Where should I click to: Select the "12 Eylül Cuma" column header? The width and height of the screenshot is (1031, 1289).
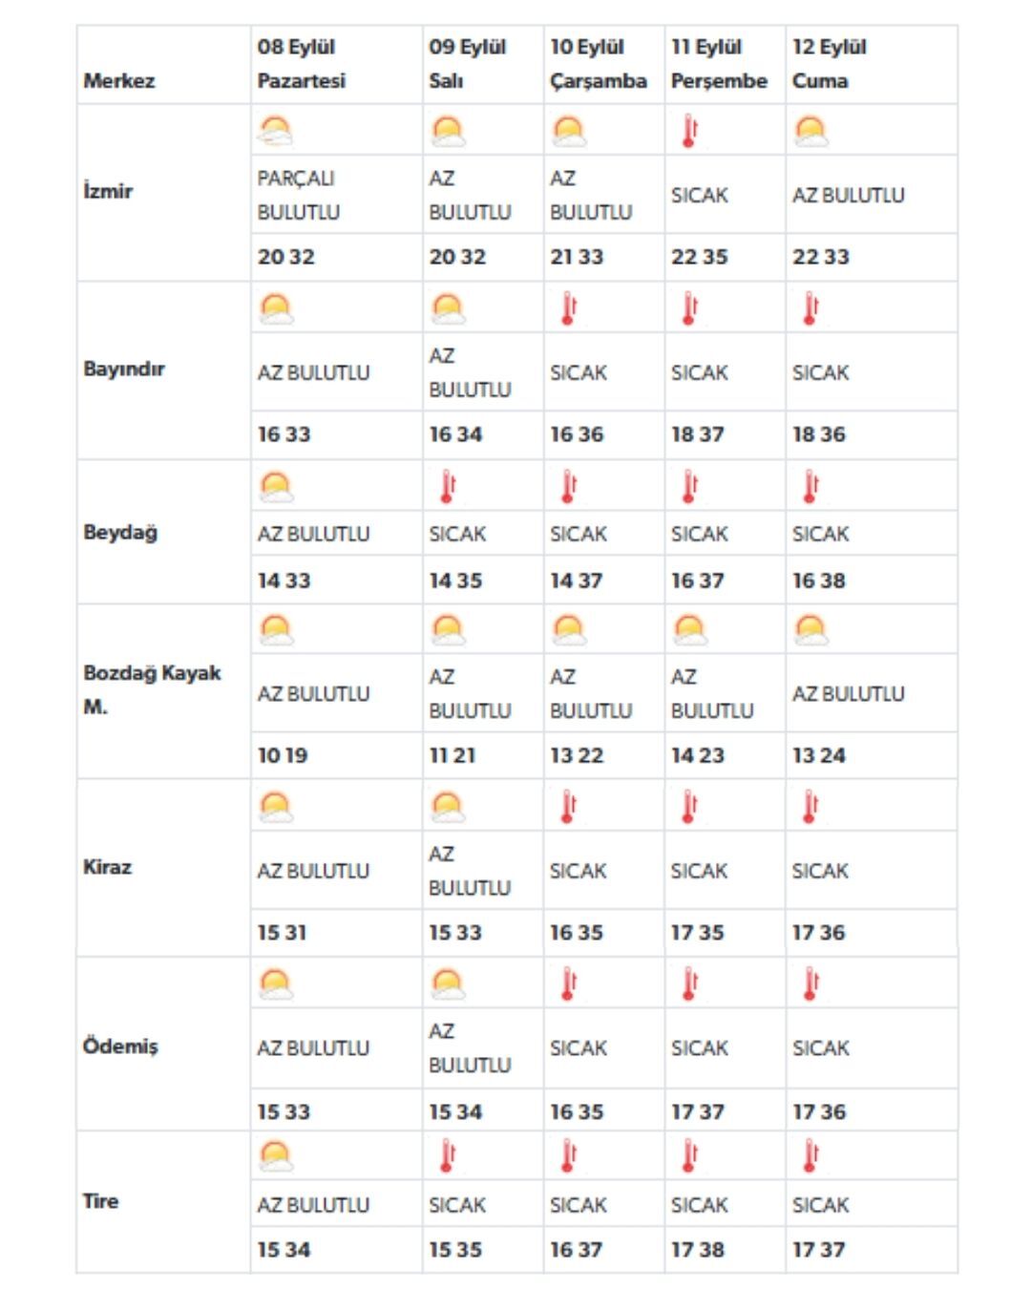[829, 64]
